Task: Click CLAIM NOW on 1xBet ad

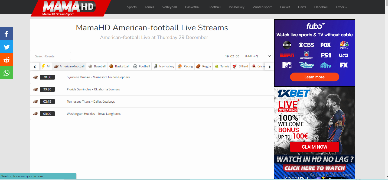Action: [314, 147]
